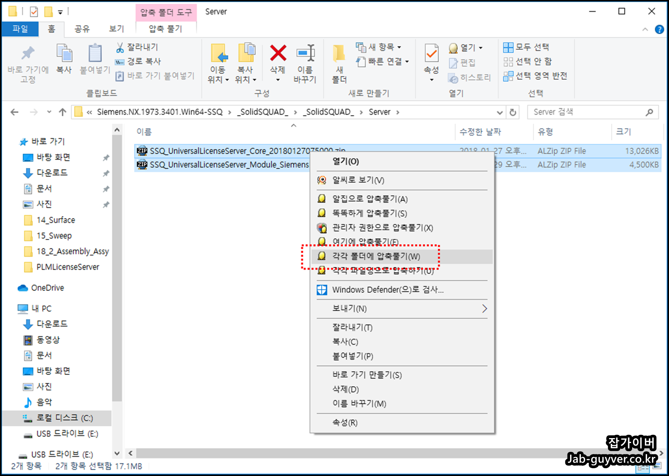Open the ribbon Open (열기) dropdown

(465, 48)
